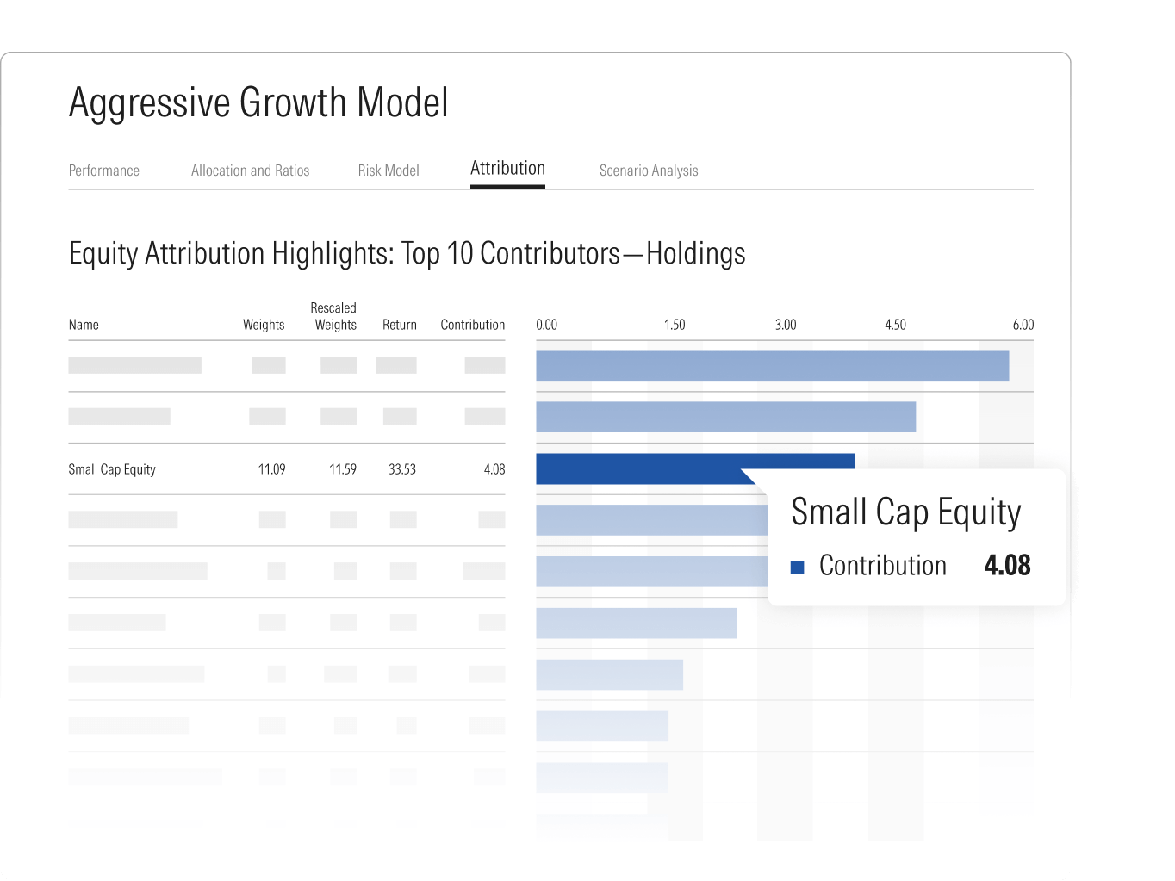Screen dimensions: 1175x881
Task: Sort by Return column header
Action: [399, 325]
